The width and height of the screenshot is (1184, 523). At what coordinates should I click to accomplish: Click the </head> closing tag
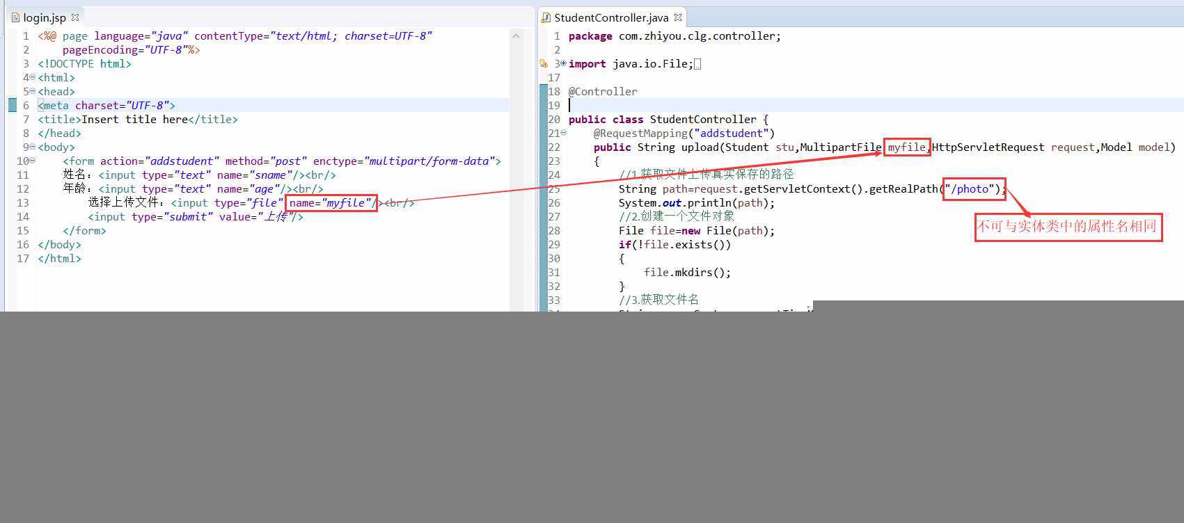(x=59, y=134)
